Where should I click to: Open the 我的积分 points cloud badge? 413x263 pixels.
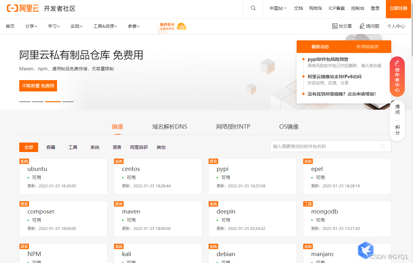[172, 26]
